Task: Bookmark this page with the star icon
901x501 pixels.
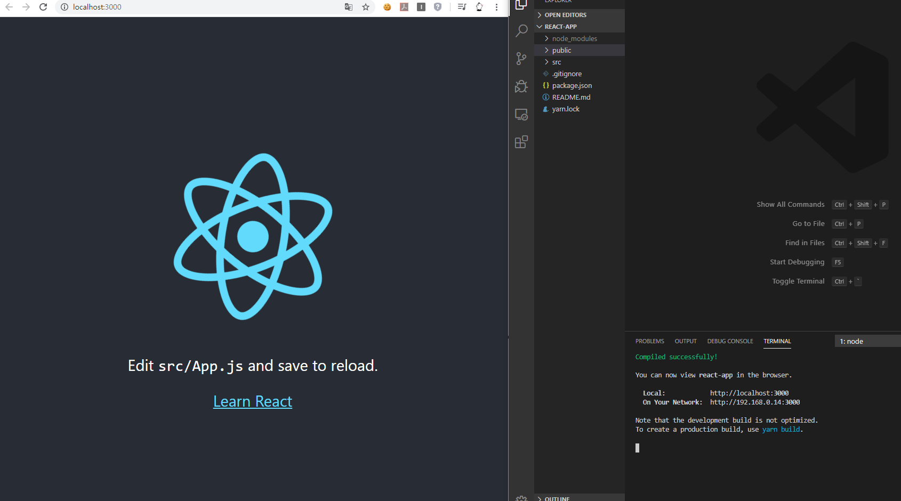Action: pos(366,7)
